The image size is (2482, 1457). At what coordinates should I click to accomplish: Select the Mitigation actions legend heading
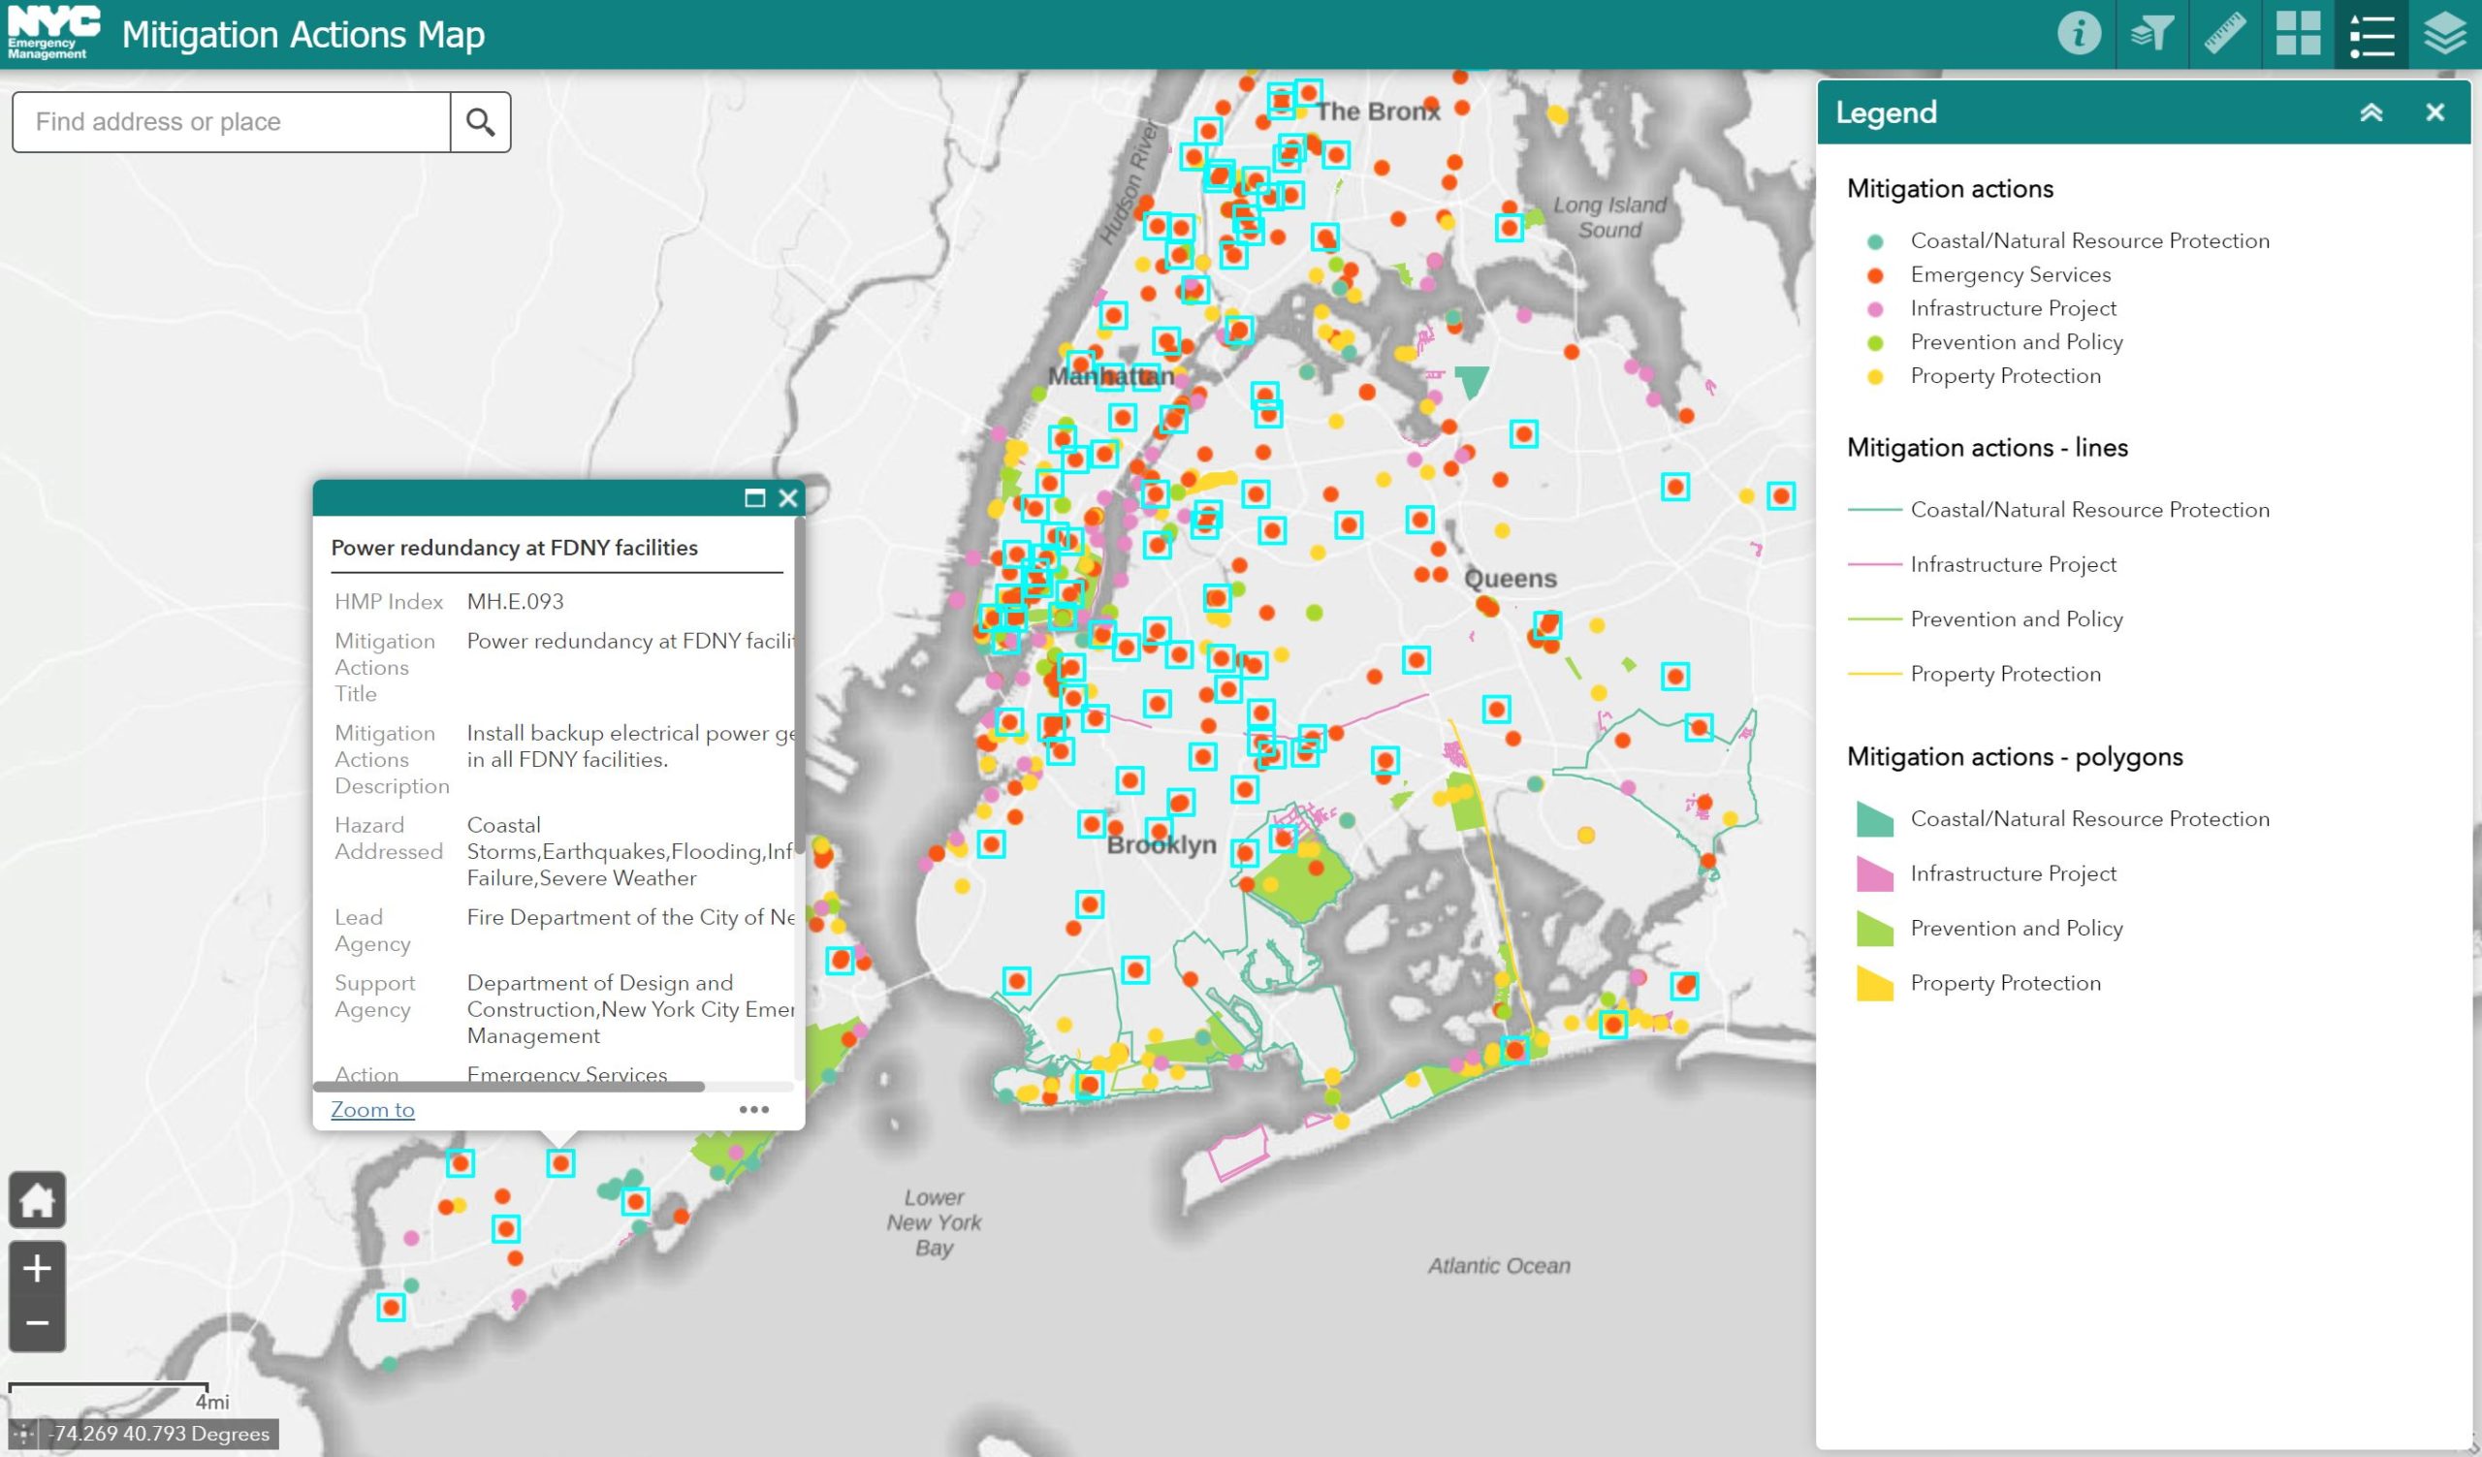pos(1949,188)
